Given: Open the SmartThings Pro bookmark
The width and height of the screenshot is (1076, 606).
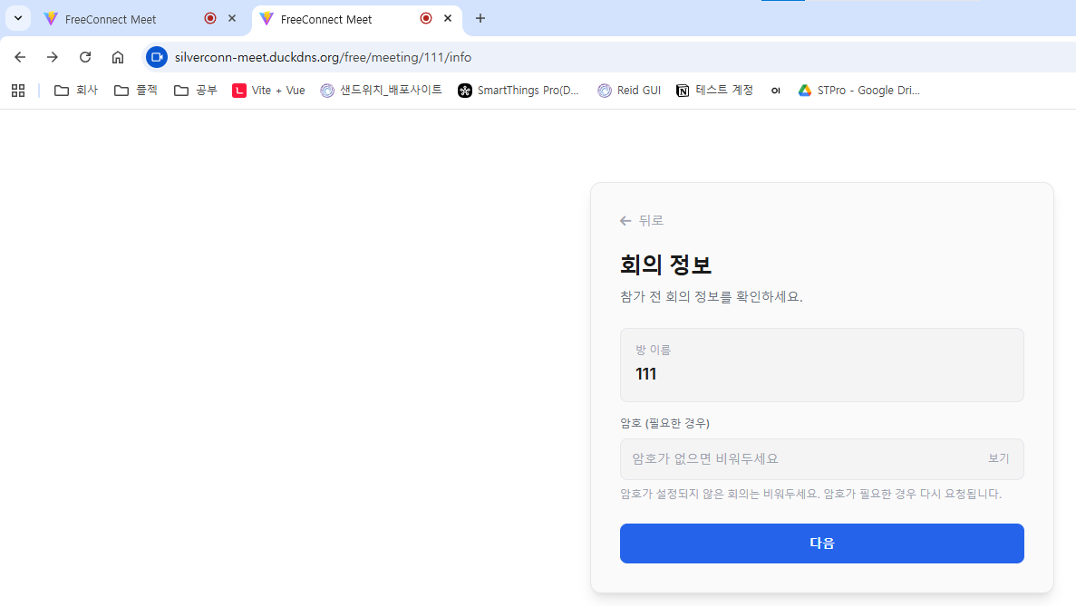Looking at the screenshot, I should coord(519,91).
